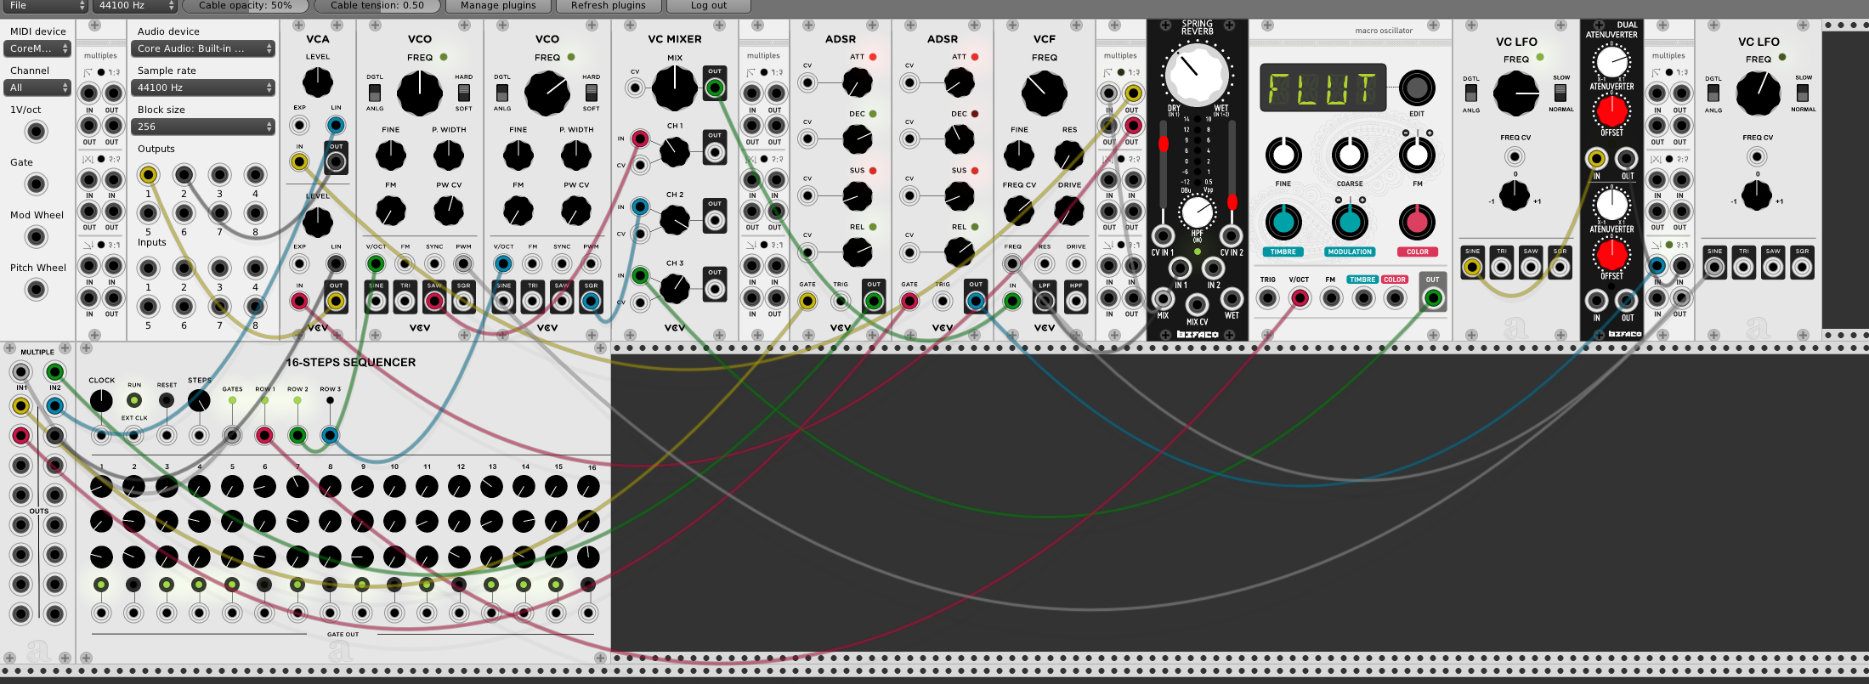Click the MIDI 1V/oct output jack
The width and height of the screenshot is (1869, 684).
point(36,132)
